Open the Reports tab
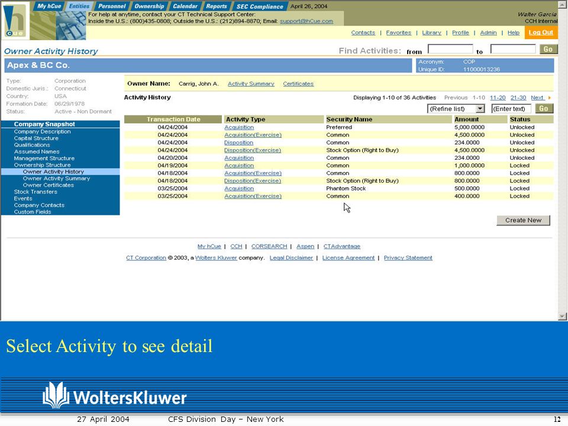This screenshot has height=426, width=568. click(x=217, y=6)
